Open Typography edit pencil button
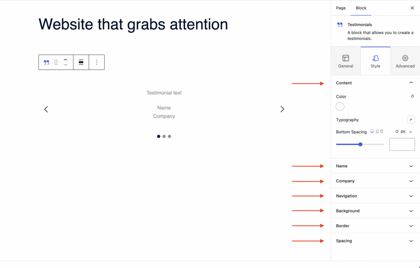Viewport: 420px width, 268px height. coord(411,120)
